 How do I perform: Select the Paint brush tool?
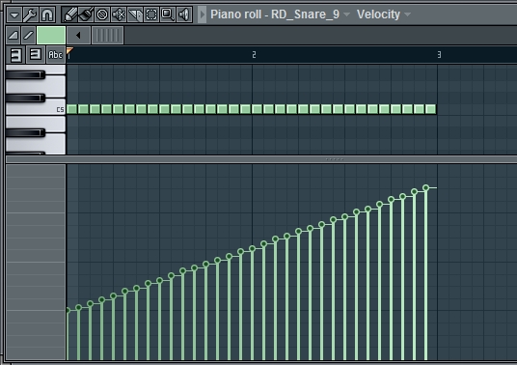[87, 14]
